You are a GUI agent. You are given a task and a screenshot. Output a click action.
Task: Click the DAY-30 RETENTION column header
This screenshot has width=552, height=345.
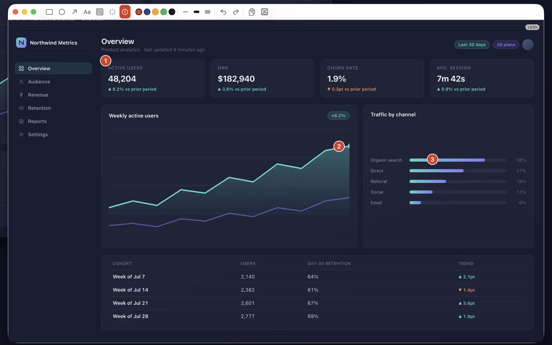(329, 264)
